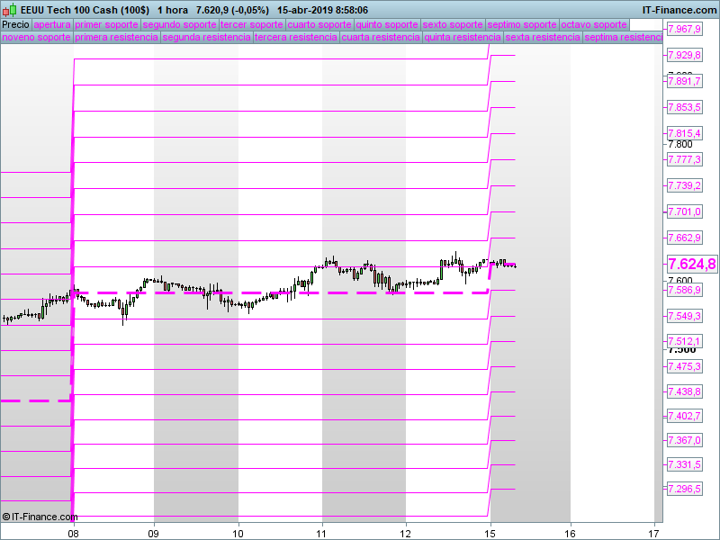Select the primera resistencia label
This screenshot has height=540, width=720.
tap(117, 37)
